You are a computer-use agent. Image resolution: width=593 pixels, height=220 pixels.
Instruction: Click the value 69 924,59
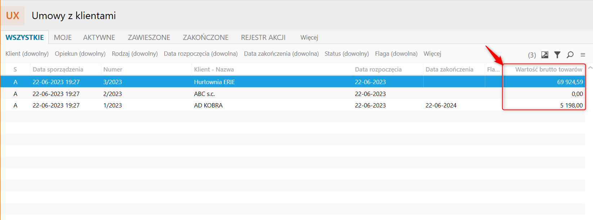[570, 82]
